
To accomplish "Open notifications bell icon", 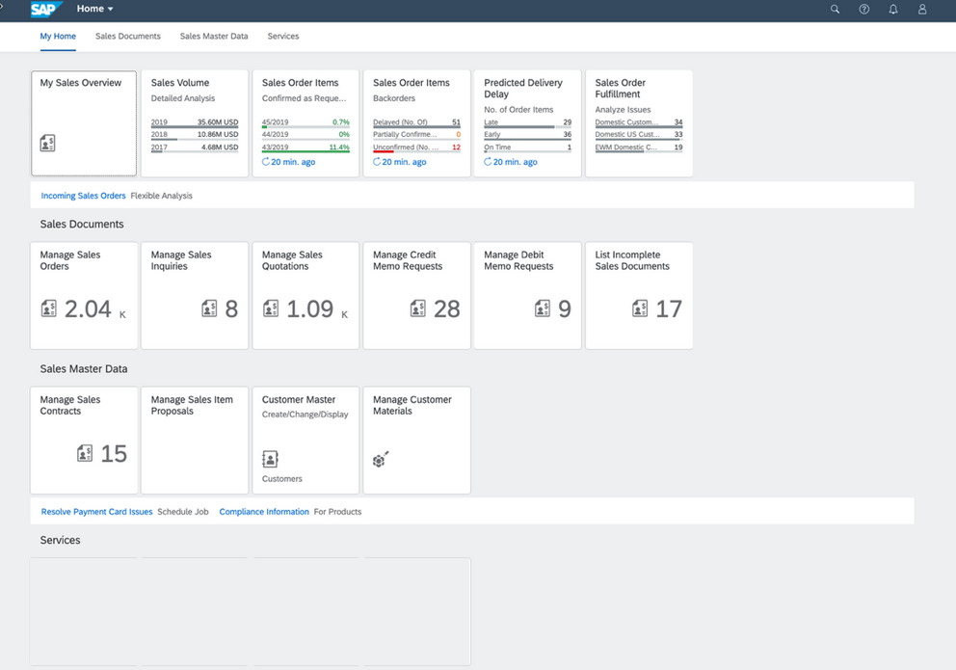I will (893, 9).
